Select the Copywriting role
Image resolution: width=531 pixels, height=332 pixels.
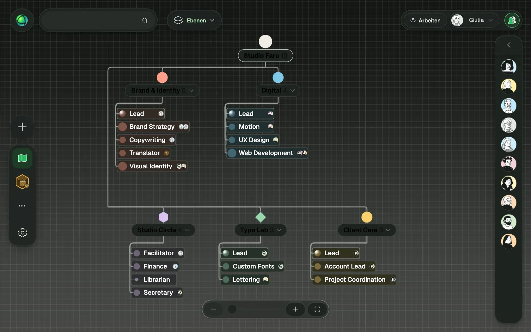(x=146, y=140)
